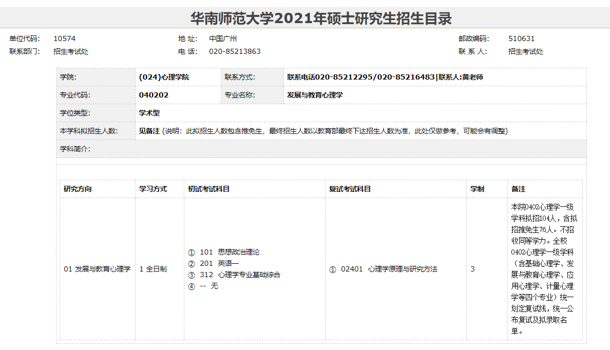610x350 pixels.
Task: Click the postal code 510631
Action: click(521, 38)
